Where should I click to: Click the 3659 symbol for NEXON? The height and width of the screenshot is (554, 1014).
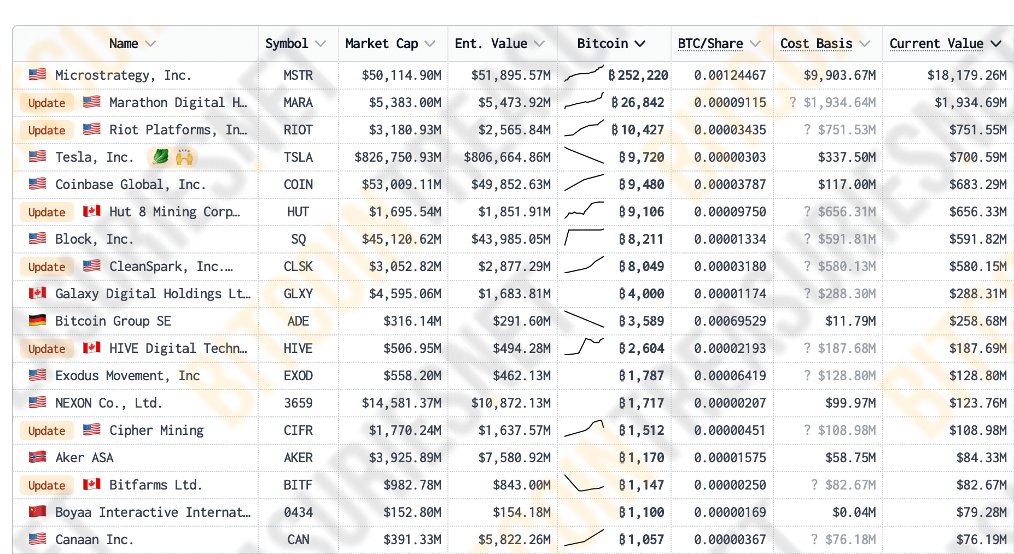click(298, 403)
